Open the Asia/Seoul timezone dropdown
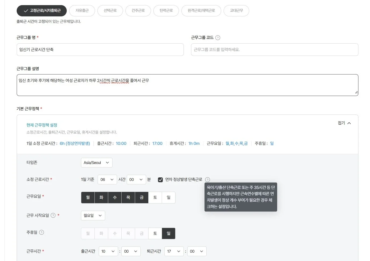 pos(96,162)
